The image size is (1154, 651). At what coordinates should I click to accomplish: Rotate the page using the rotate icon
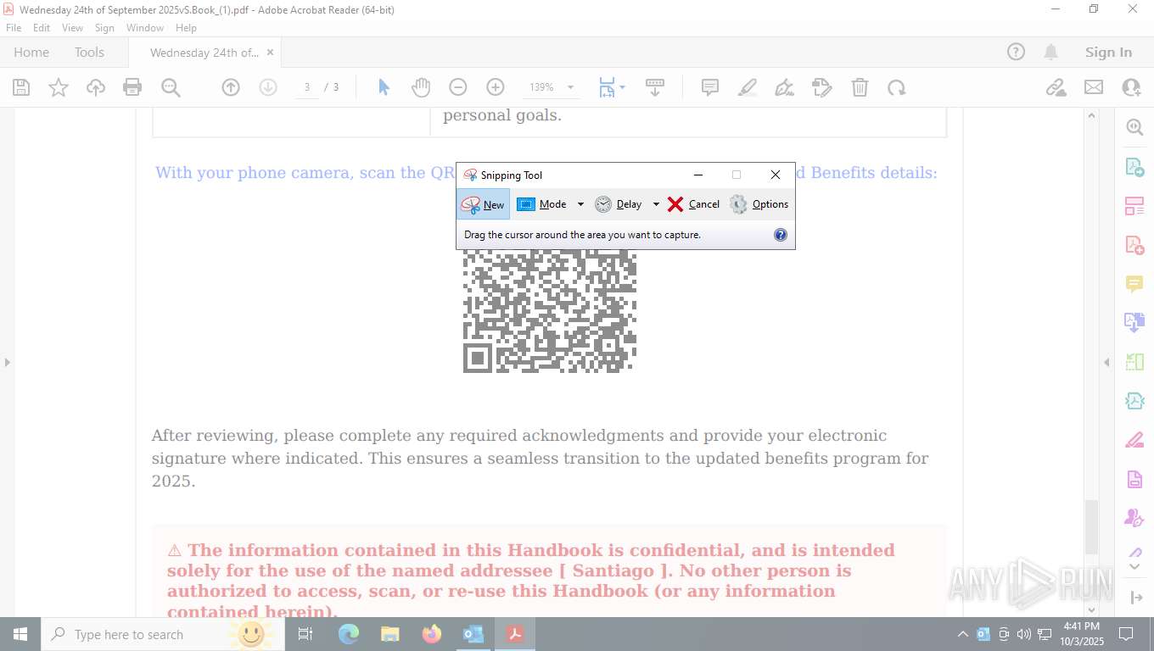[897, 87]
